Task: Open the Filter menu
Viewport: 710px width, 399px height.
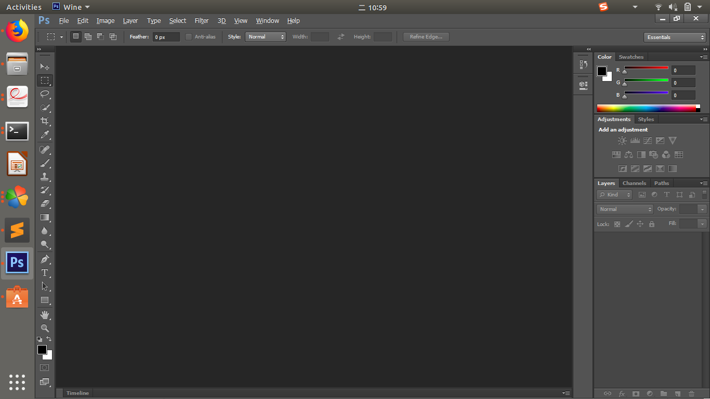Action: click(202, 20)
